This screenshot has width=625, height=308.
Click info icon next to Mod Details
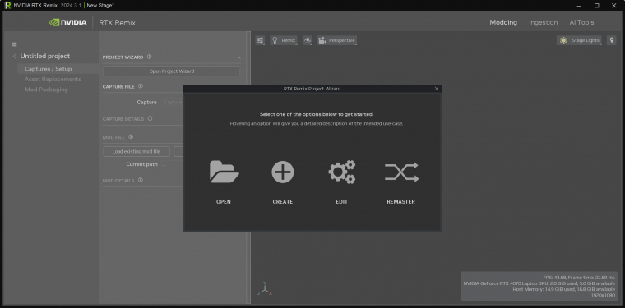coord(141,180)
